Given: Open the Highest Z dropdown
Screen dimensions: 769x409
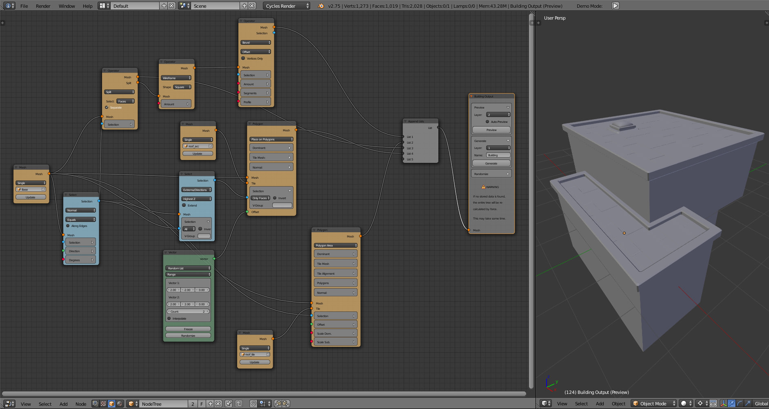Looking at the screenshot, I should [197, 199].
